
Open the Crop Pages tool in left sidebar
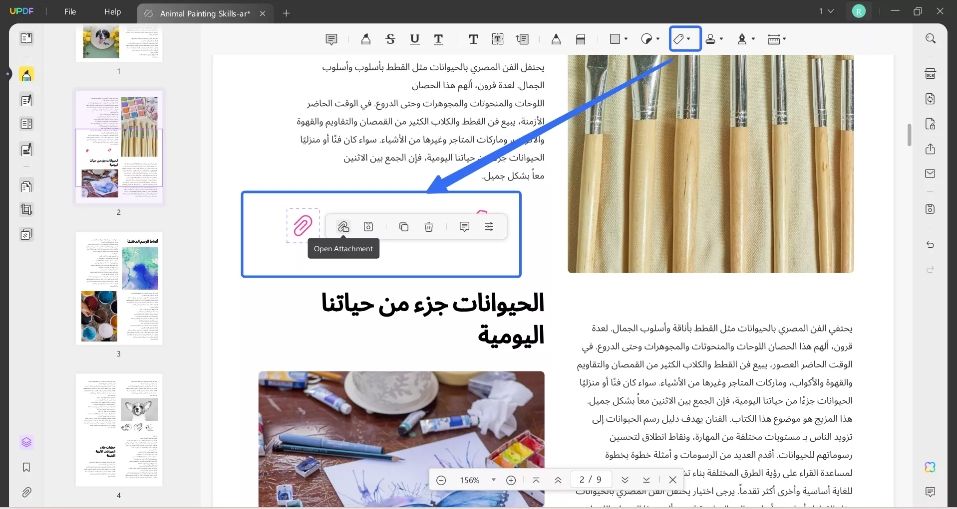coord(26,209)
